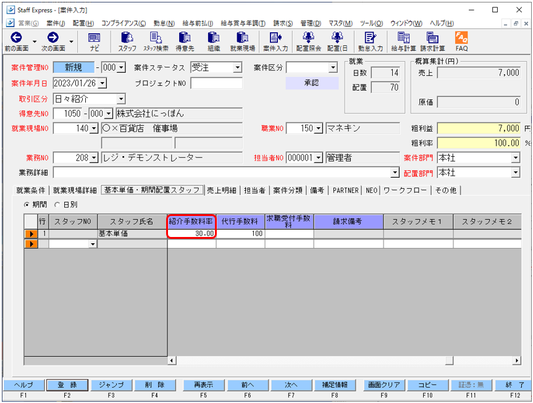Expand the 職業NO 150 dropdown
This screenshot has height=403, width=533.
click(x=319, y=128)
